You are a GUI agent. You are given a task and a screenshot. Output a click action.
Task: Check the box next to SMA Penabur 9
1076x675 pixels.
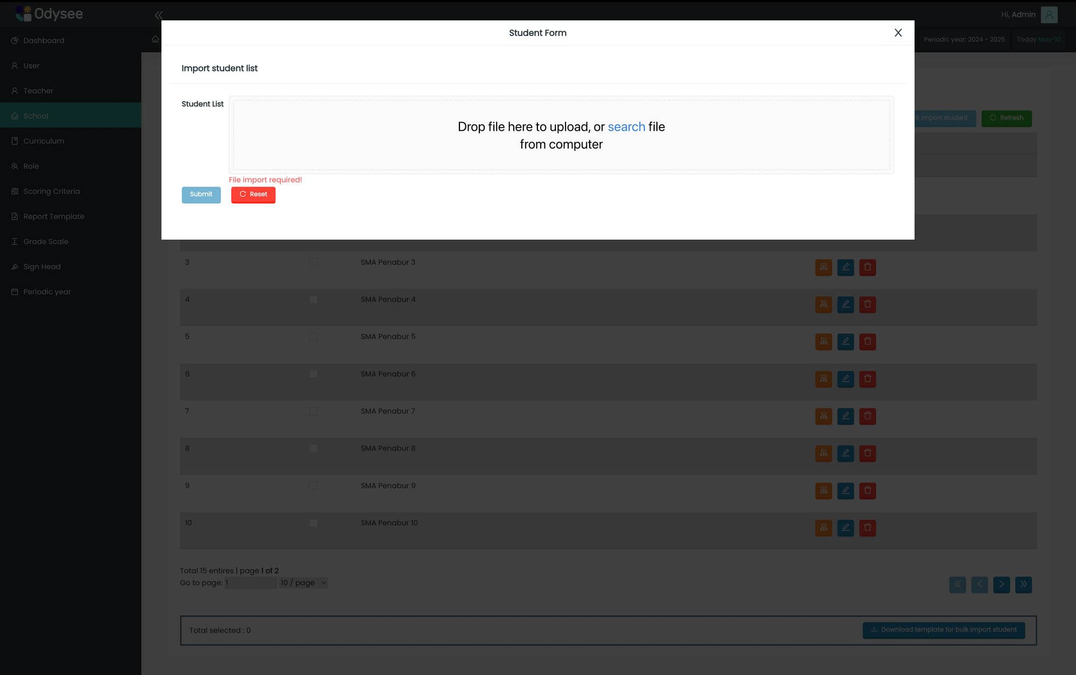coord(313,486)
